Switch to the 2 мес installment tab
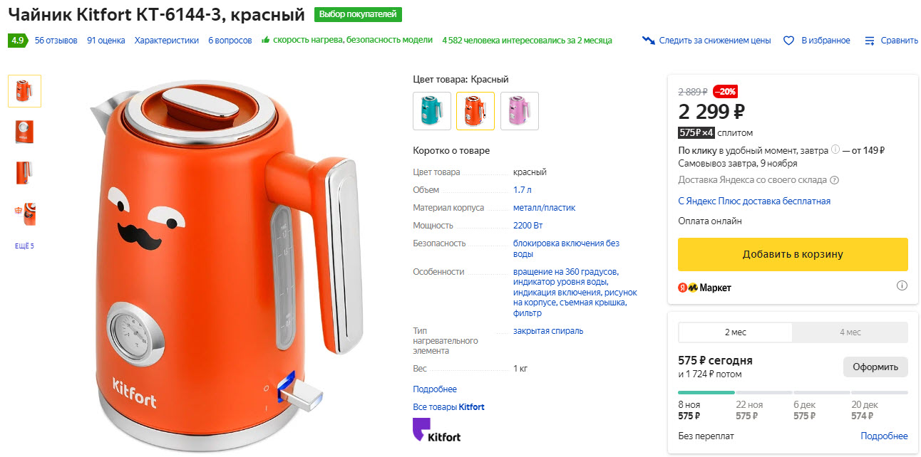This screenshot has width=921, height=457. [735, 332]
